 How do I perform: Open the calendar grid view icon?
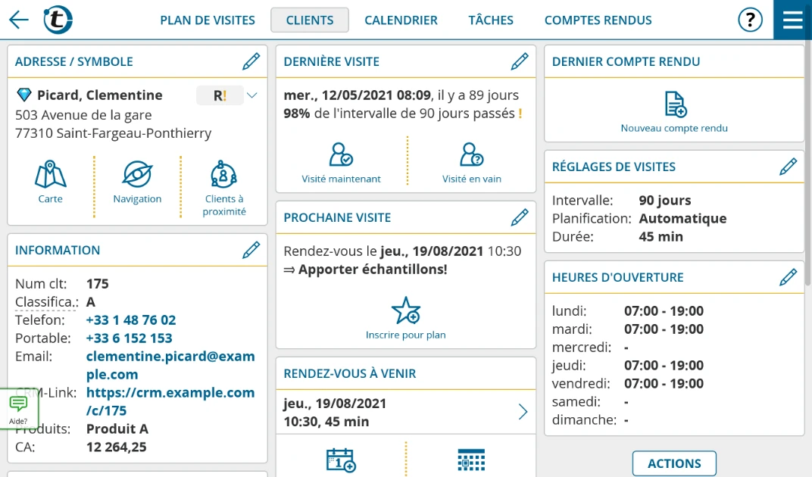(471, 460)
